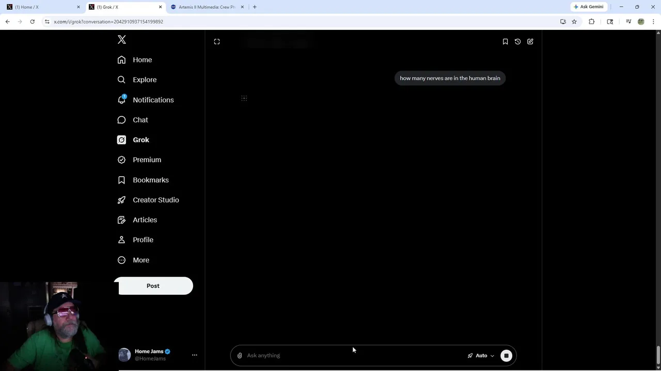Image resolution: width=661 pixels, height=371 pixels.
Task: Click site information icon in address bar
Action: [46, 22]
